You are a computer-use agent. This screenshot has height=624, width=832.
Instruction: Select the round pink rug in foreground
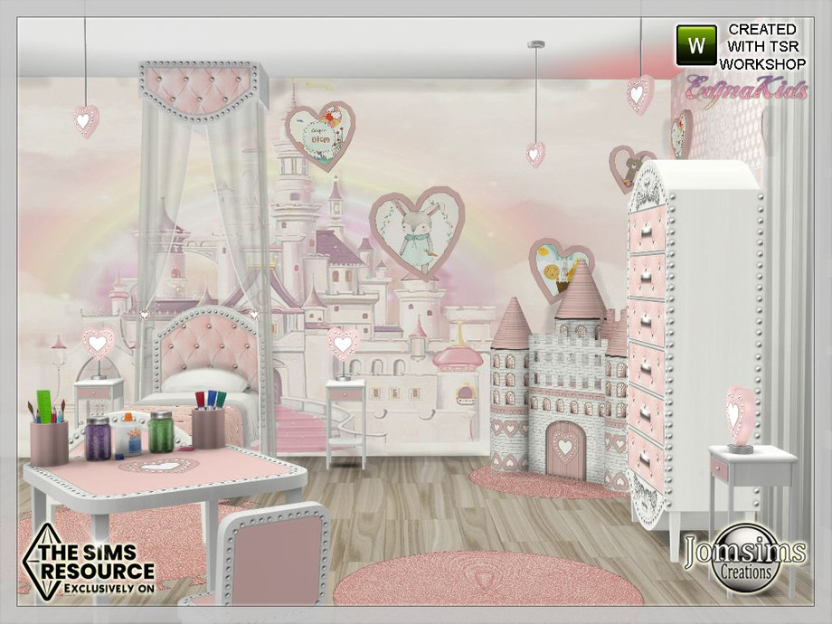point(488,580)
